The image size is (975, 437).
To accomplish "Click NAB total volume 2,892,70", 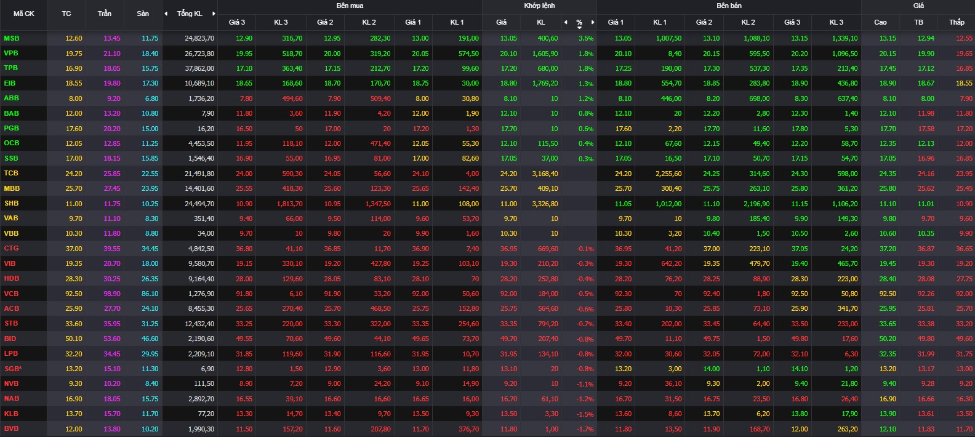I will 201,399.
